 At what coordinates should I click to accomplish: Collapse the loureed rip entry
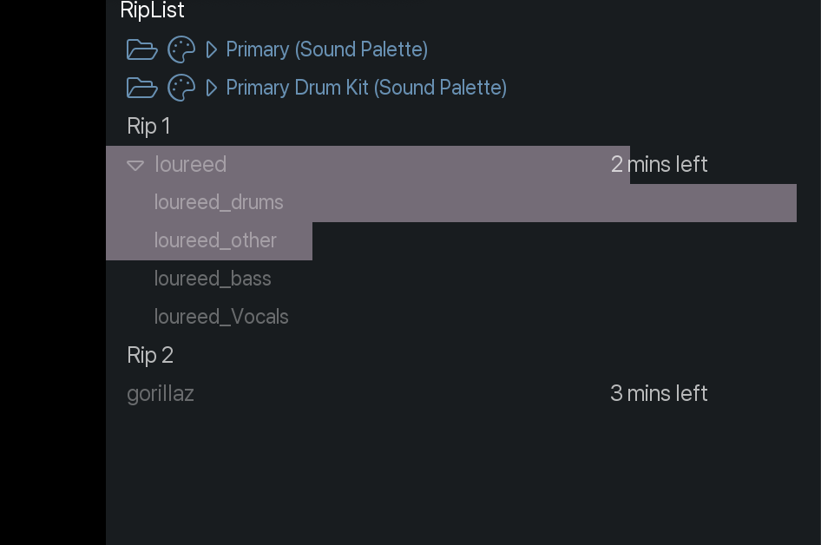coord(135,165)
